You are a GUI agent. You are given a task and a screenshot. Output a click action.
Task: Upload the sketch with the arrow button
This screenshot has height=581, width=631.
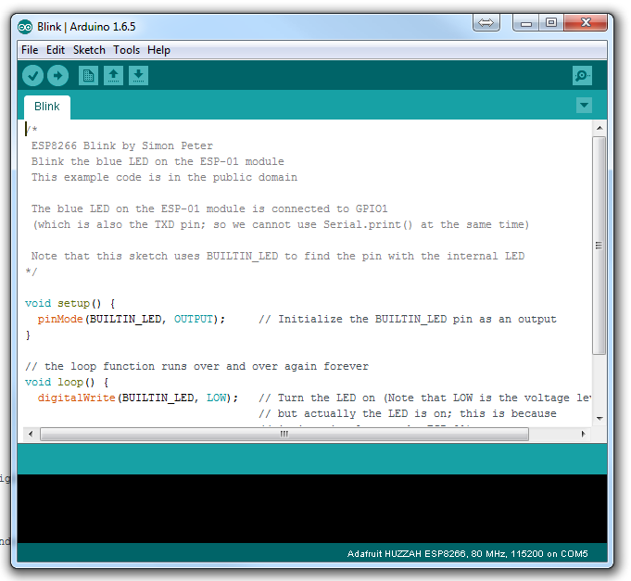click(58, 76)
